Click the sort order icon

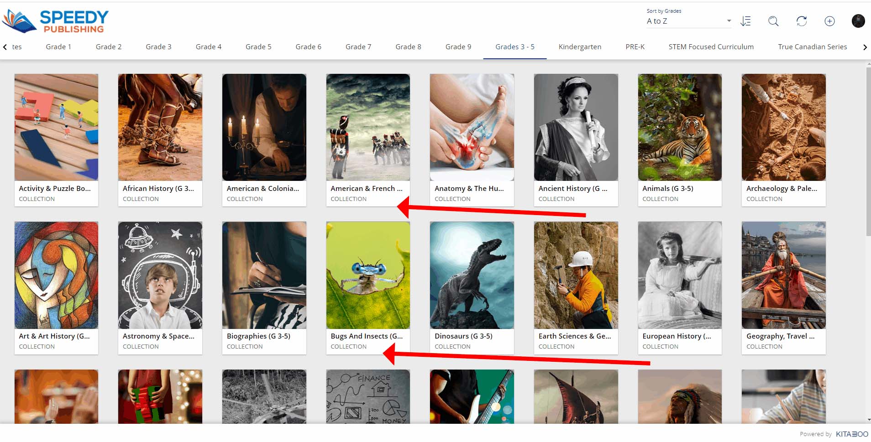pyautogui.click(x=745, y=21)
